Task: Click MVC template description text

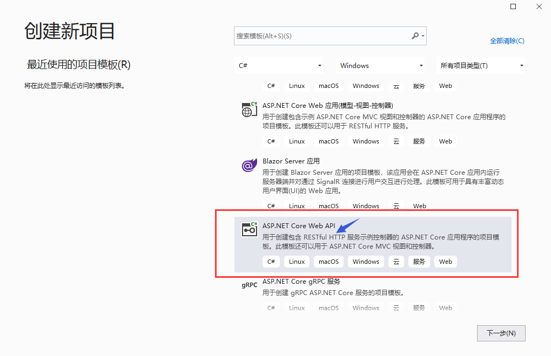Action: (384, 121)
